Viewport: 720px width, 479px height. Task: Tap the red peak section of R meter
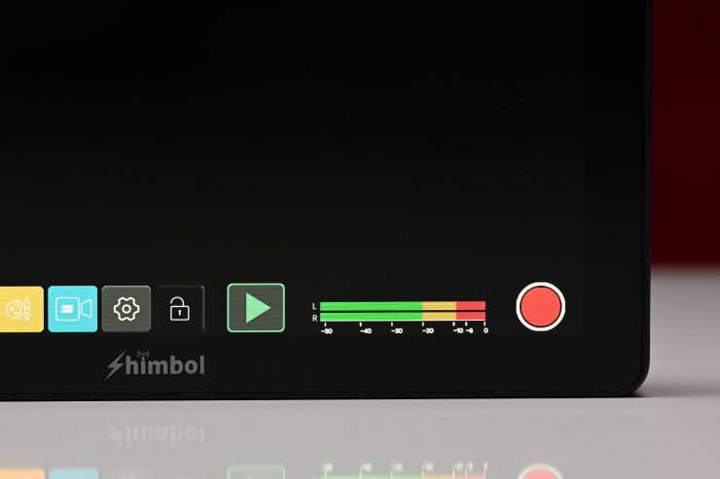(471, 317)
